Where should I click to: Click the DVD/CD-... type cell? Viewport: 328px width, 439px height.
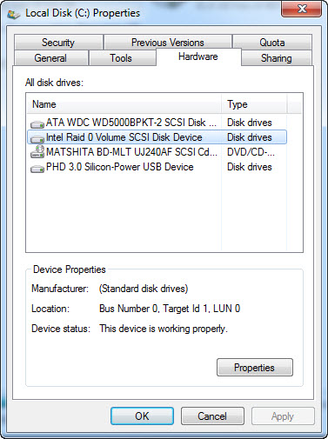pos(251,152)
